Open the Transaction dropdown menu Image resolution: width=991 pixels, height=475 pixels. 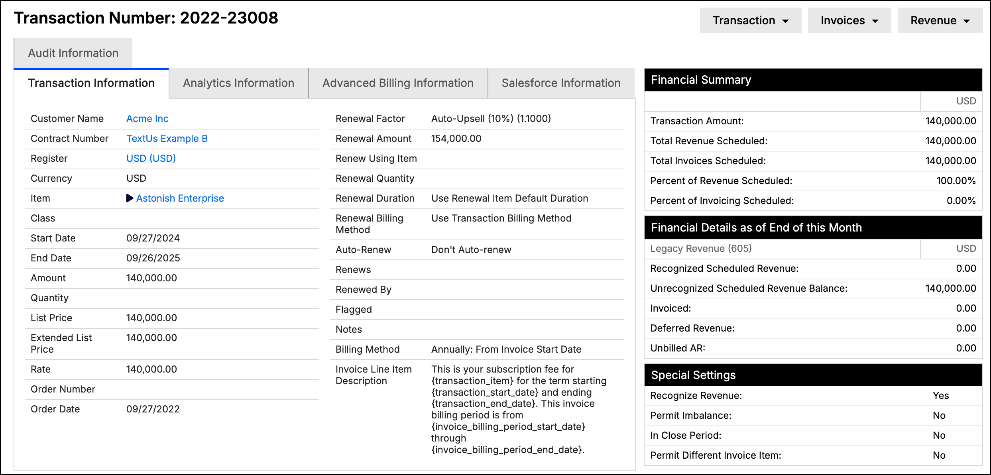pos(750,20)
